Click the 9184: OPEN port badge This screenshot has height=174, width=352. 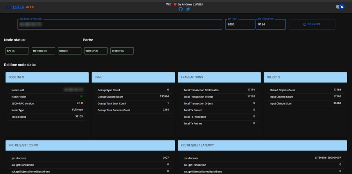point(122,51)
